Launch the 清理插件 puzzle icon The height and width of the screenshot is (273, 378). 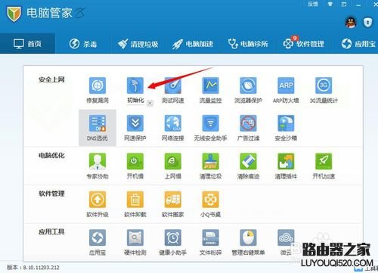[286, 161]
